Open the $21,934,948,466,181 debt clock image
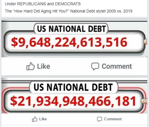Viewport: 149px width, 127px height. click(74, 95)
